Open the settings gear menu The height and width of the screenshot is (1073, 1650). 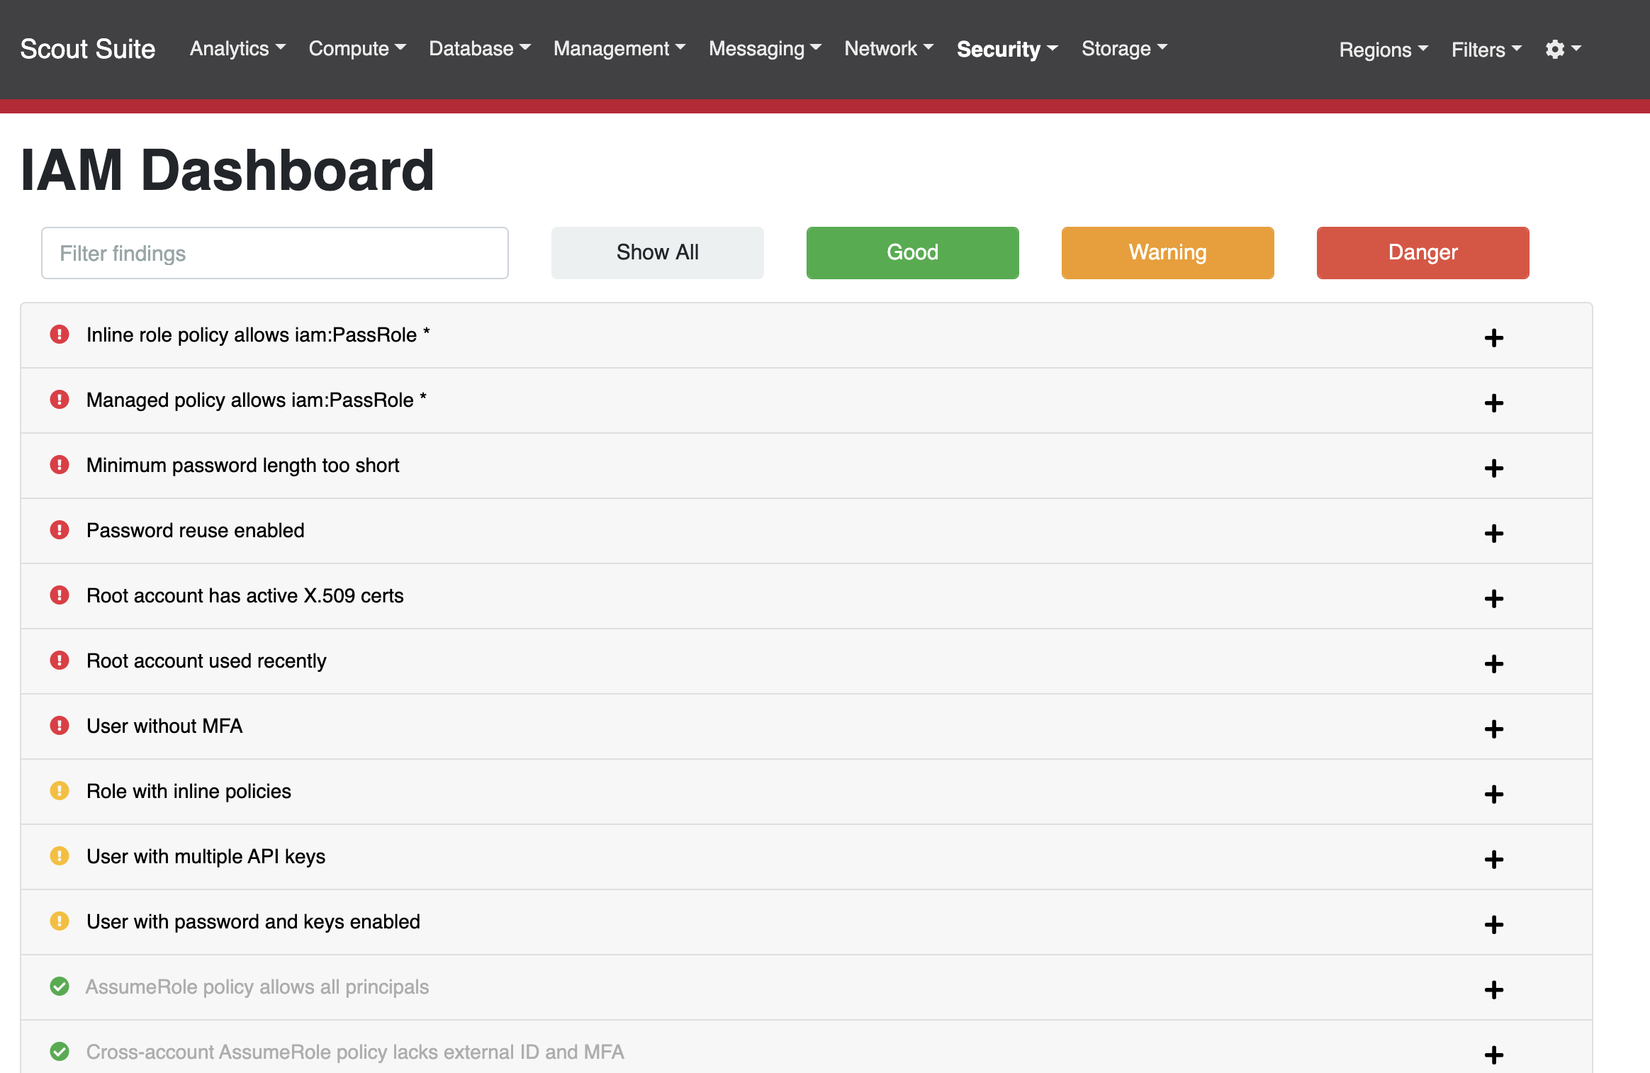pos(1563,49)
